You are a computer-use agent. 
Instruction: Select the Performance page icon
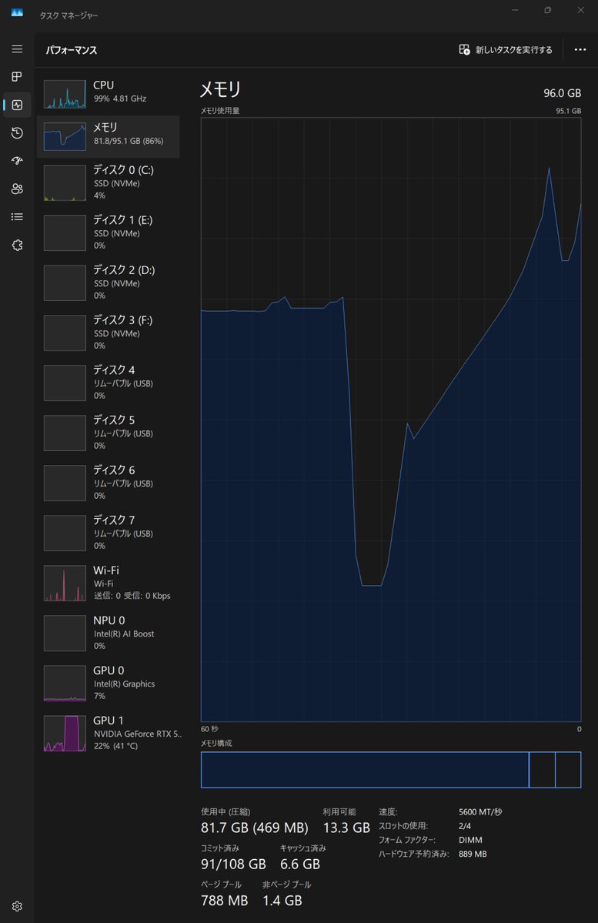pyautogui.click(x=17, y=105)
